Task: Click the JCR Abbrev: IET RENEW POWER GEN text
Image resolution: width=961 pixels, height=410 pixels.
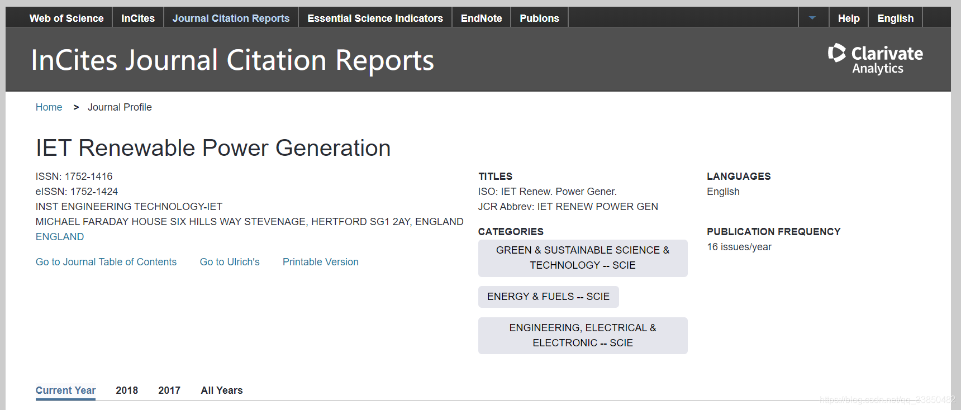Action: click(x=568, y=207)
